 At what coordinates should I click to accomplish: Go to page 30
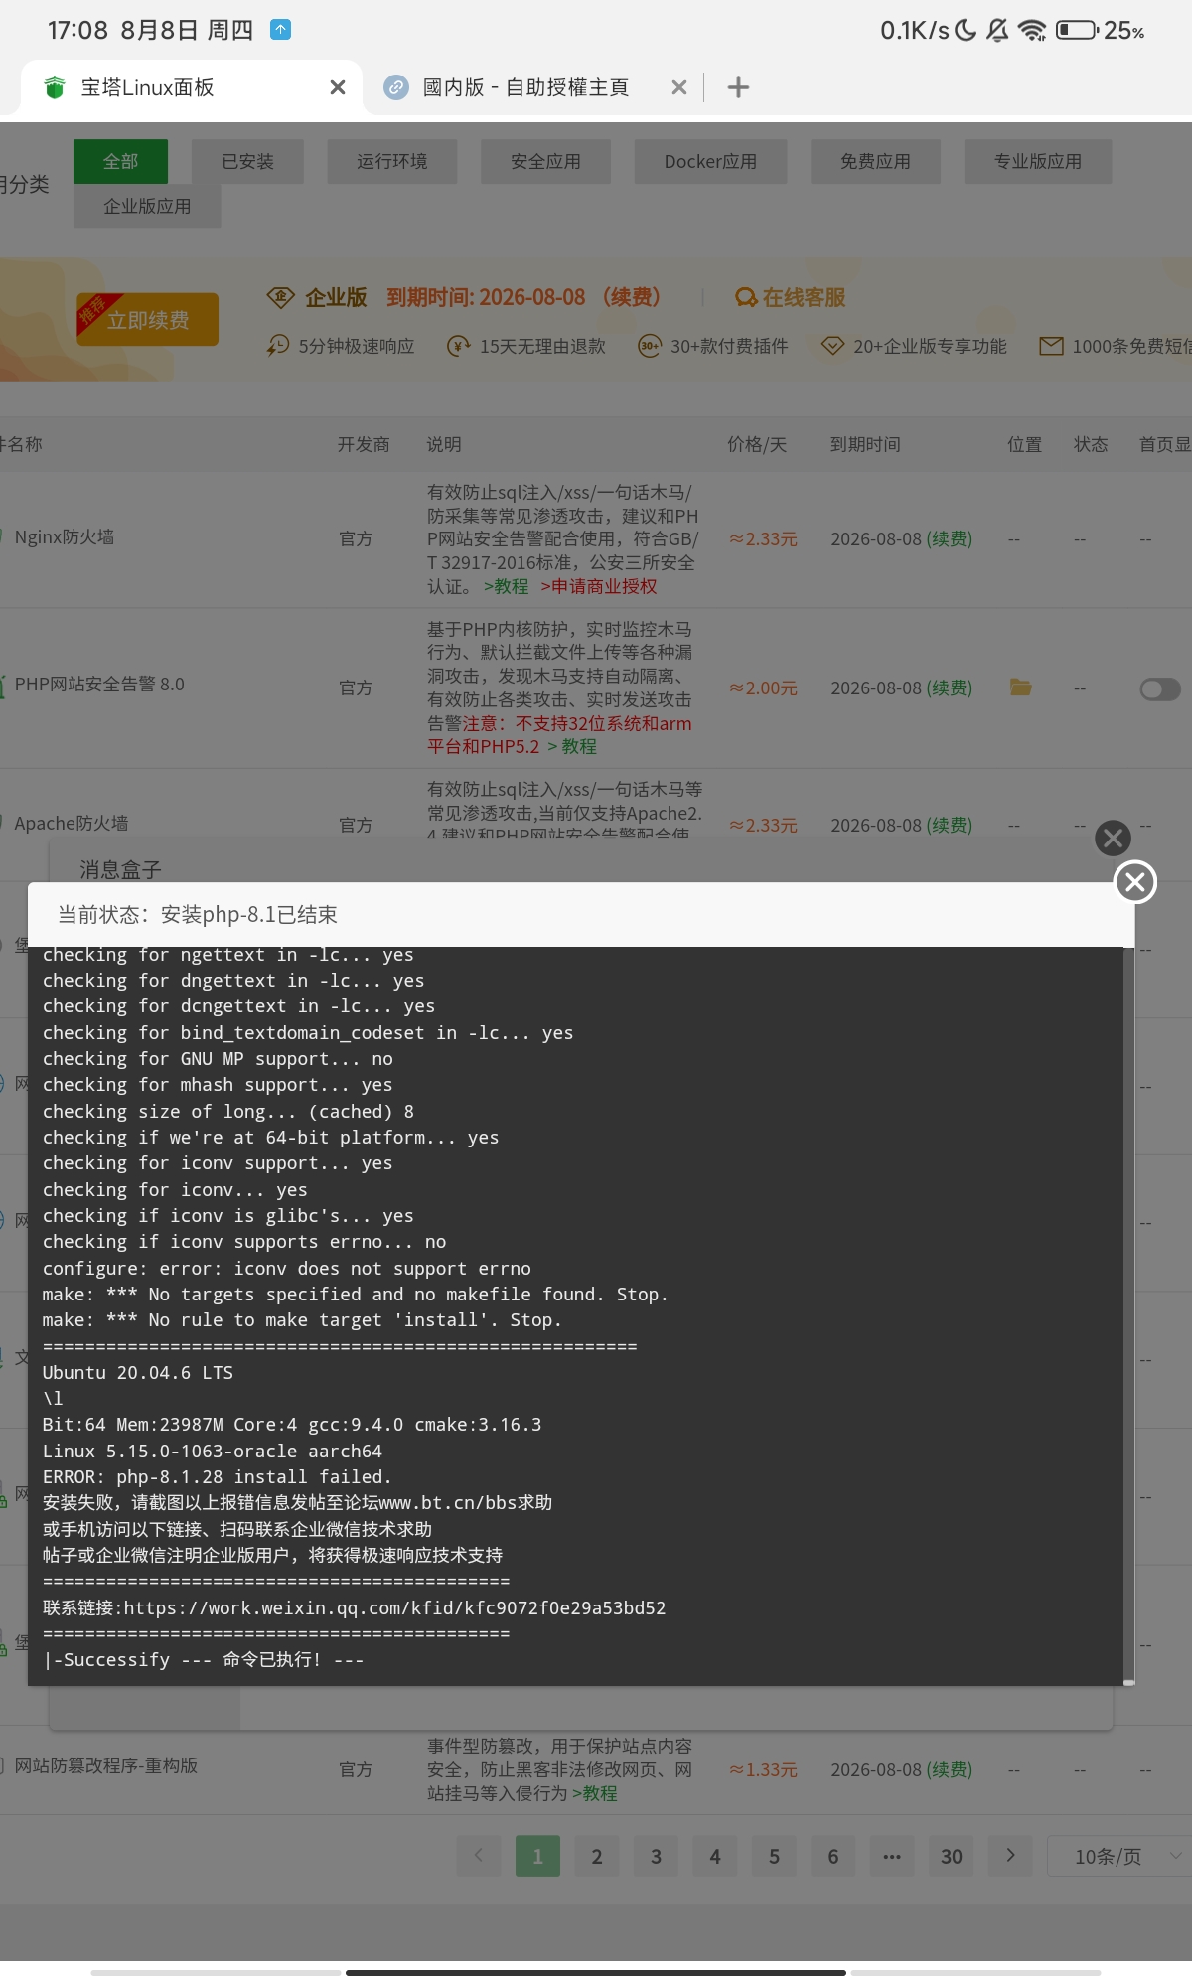tap(952, 1856)
